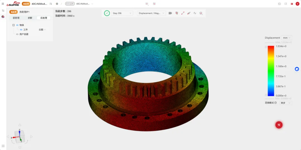The height and width of the screenshot is (150, 301).
Task: Switch to the 前处理 tab
Action: (x=16, y=18)
